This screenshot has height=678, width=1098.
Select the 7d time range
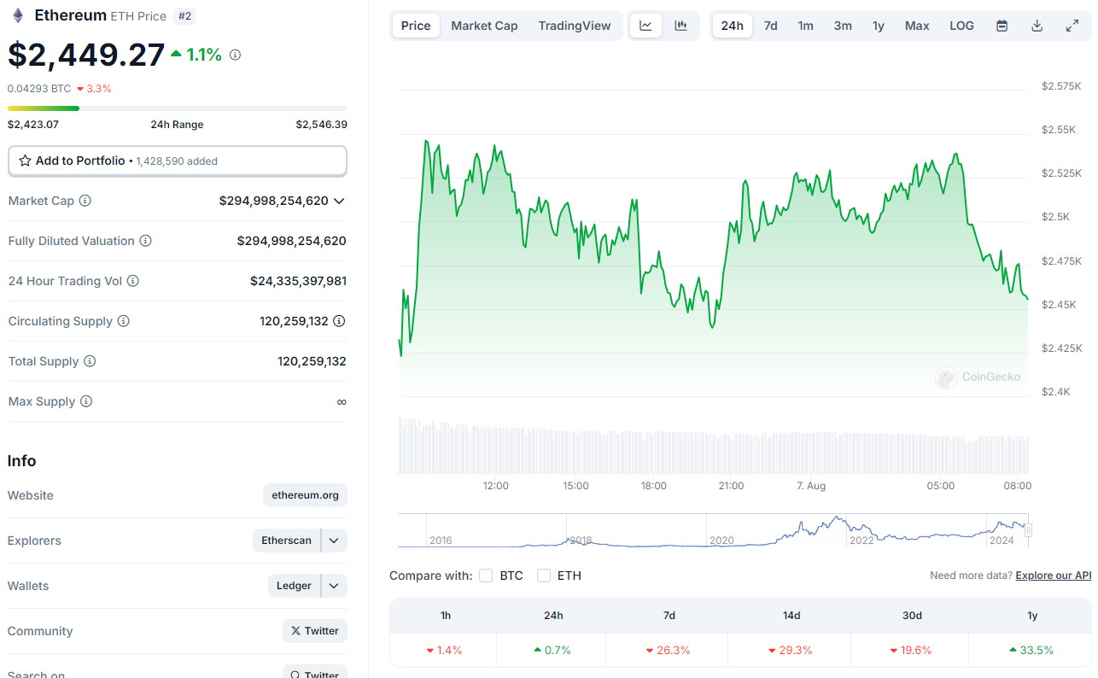point(770,26)
